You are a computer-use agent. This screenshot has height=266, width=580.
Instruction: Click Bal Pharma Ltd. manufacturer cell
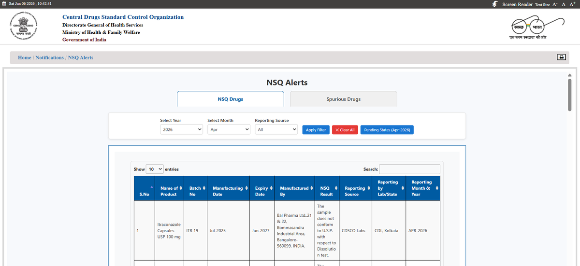[294, 231]
